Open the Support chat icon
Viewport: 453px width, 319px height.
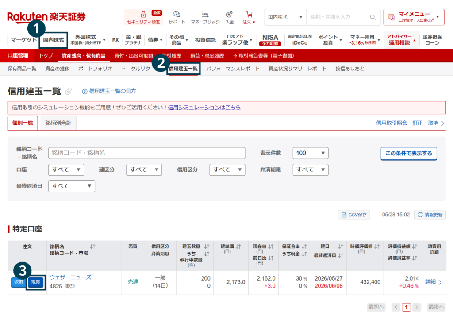177,14
